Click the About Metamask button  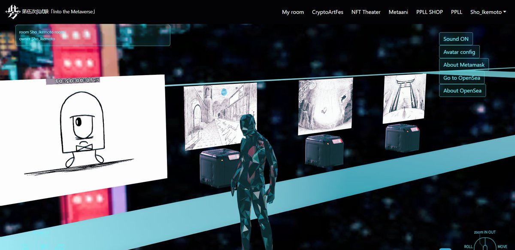tap(464, 65)
